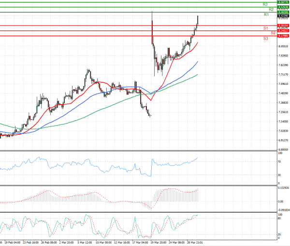290x246 pixels.
Task: Click the 17 Mar 04:00 date label
Action: [x=140, y=243]
